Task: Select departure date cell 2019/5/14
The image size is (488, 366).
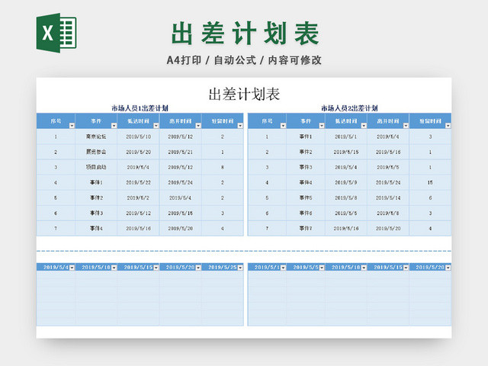Action: (x=388, y=197)
